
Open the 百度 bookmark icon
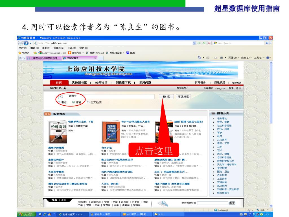click(128, 53)
